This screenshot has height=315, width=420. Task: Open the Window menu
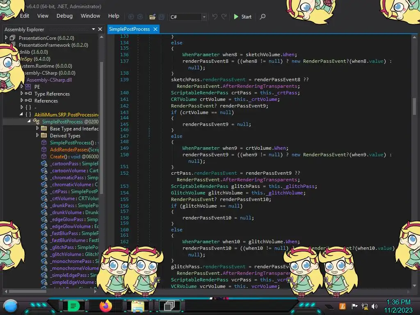[91, 16]
